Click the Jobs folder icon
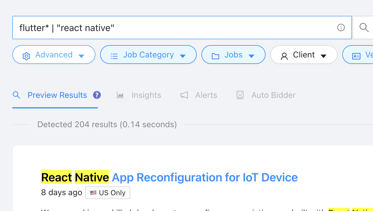Image resolution: width=373 pixels, height=211 pixels. point(215,56)
